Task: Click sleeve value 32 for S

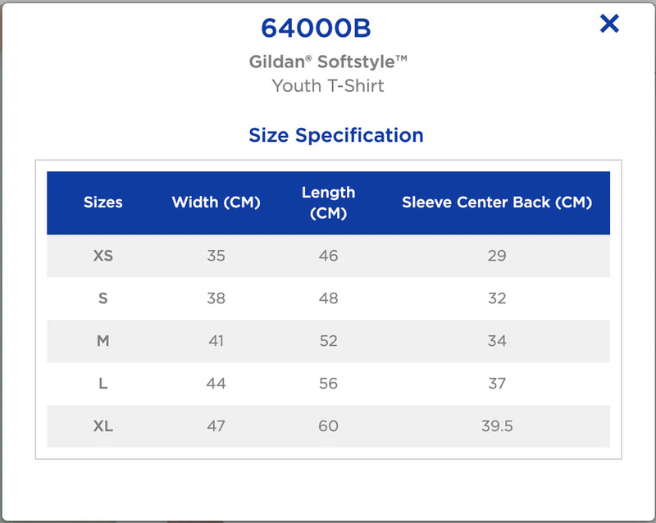Action: pyautogui.click(x=497, y=298)
